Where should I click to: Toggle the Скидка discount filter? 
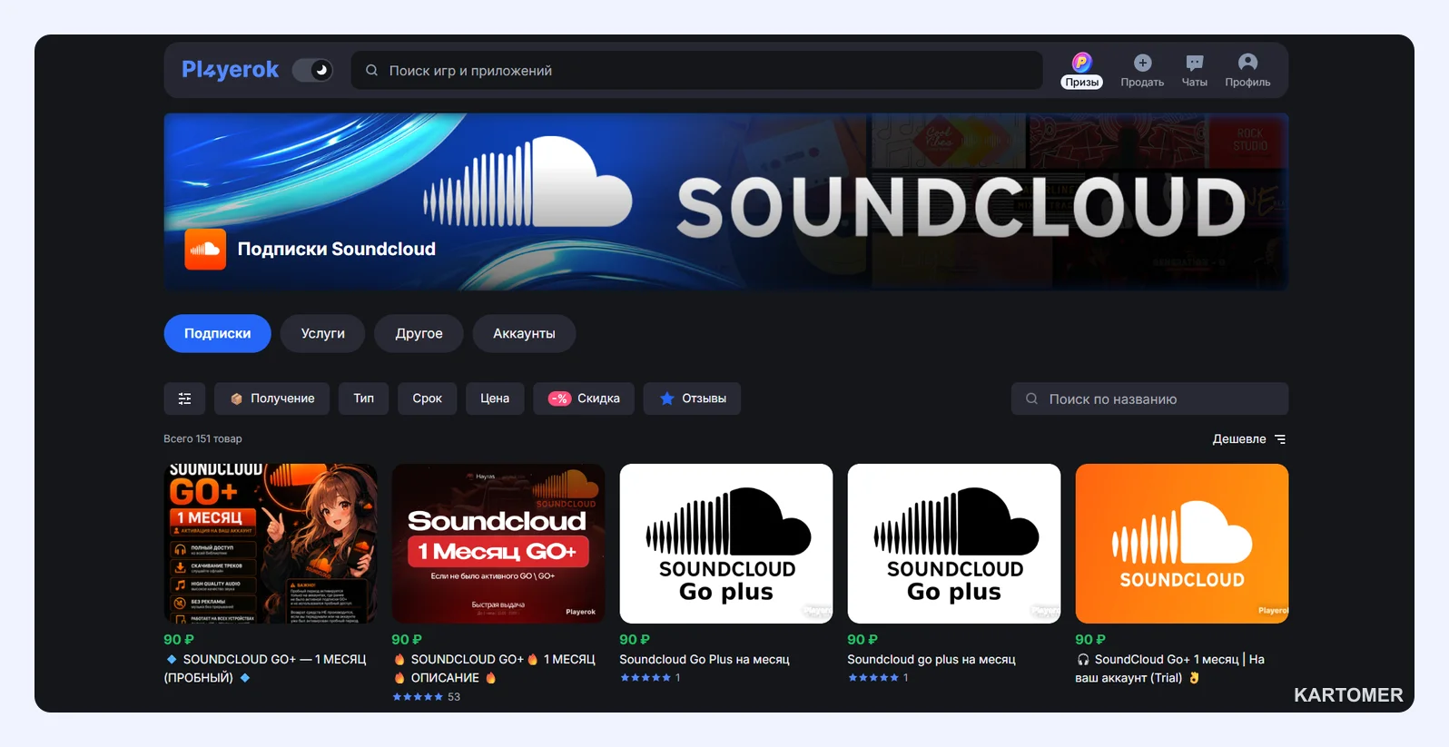pyautogui.click(x=584, y=398)
